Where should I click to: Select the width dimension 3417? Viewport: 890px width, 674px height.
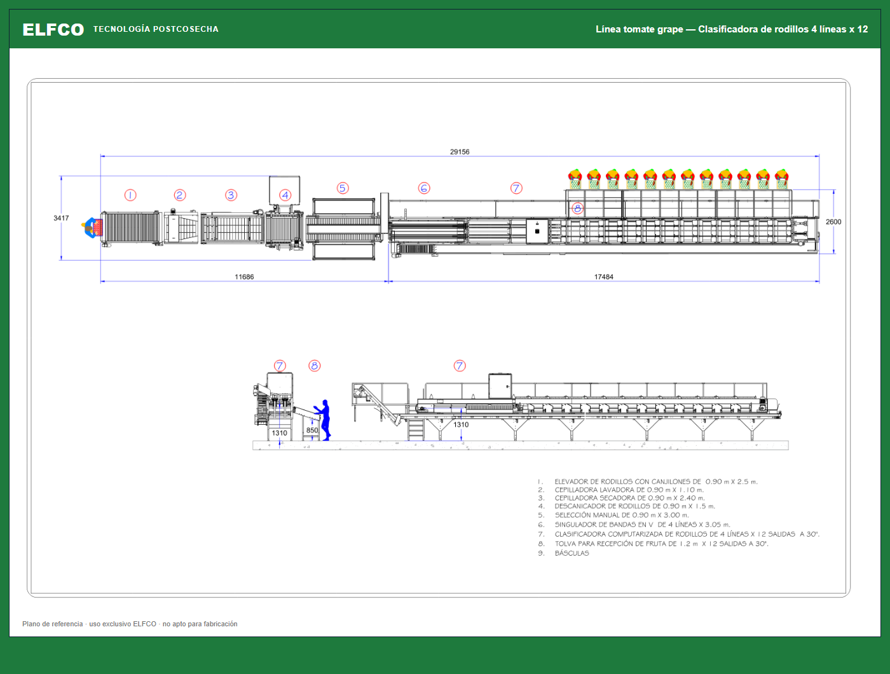61,218
